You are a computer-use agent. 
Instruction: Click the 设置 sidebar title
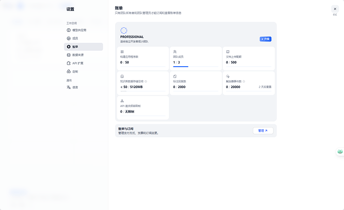click(x=70, y=9)
